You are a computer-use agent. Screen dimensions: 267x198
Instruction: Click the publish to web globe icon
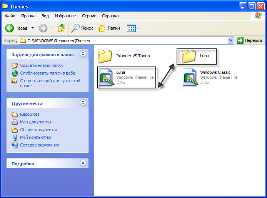click(15, 73)
